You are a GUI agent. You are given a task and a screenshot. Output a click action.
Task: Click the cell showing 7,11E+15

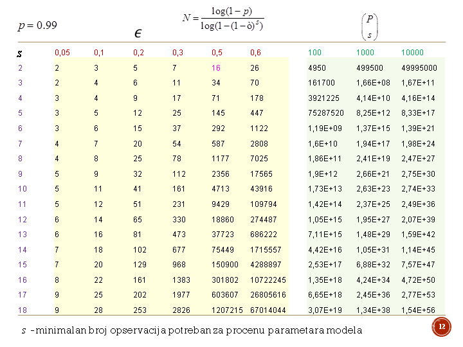click(x=325, y=235)
